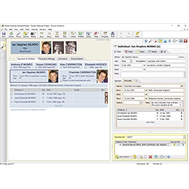
Task: Click the Map pin toolbar icon
Action: click(x=96, y=34)
